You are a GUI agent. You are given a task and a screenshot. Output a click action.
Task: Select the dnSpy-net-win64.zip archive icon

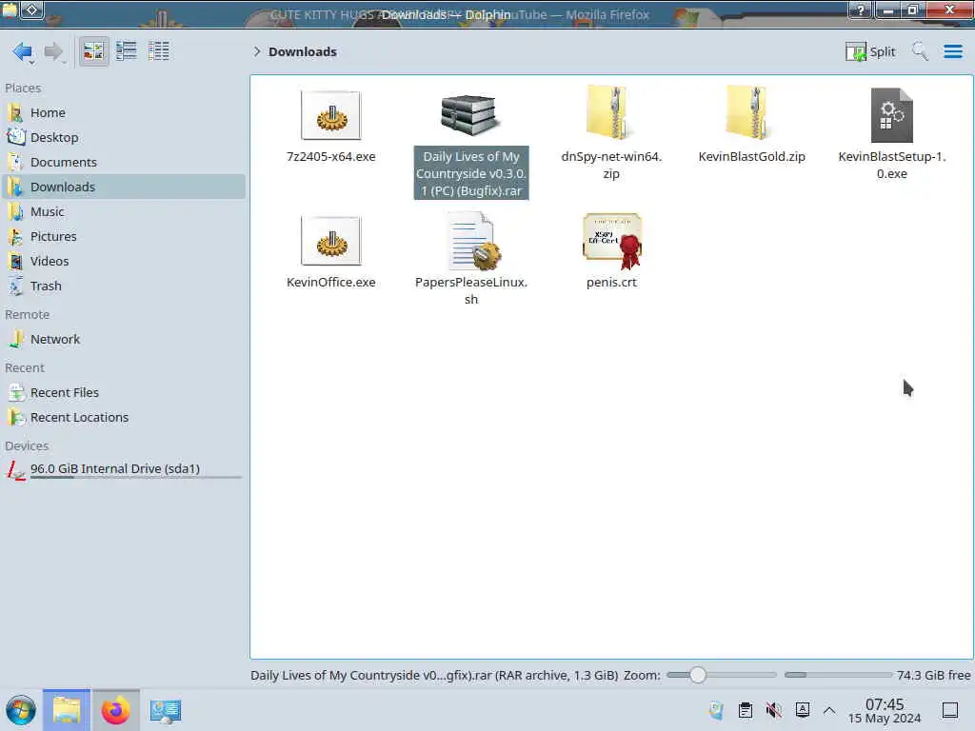coord(611,112)
